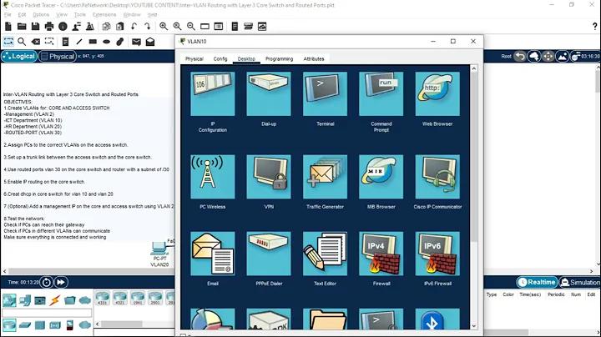Launch the PPPoE Dialer app
The height and width of the screenshot is (337, 601).
click(269, 254)
